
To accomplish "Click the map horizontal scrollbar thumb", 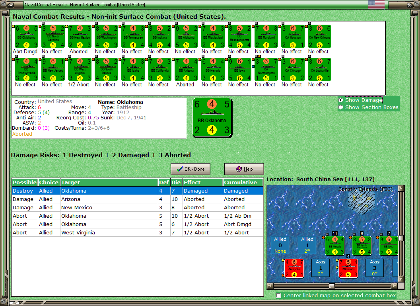I will tap(332, 286).
